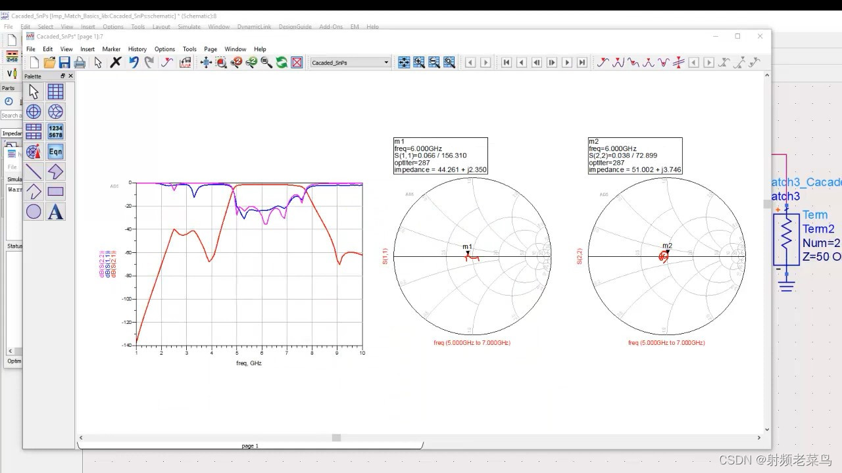Select the List (1234 5678) tool in Palette
842x473 pixels.
tap(55, 131)
